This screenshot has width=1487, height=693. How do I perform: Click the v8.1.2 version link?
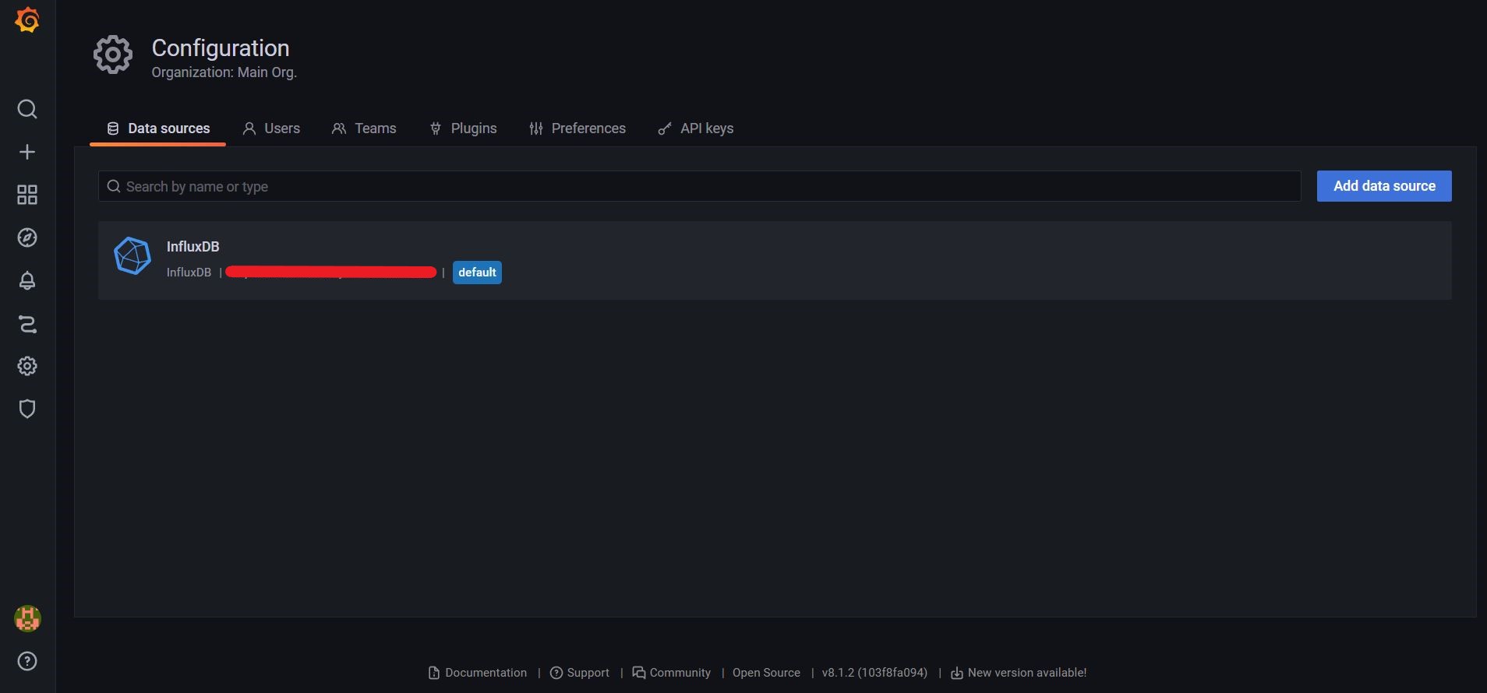click(874, 673)
